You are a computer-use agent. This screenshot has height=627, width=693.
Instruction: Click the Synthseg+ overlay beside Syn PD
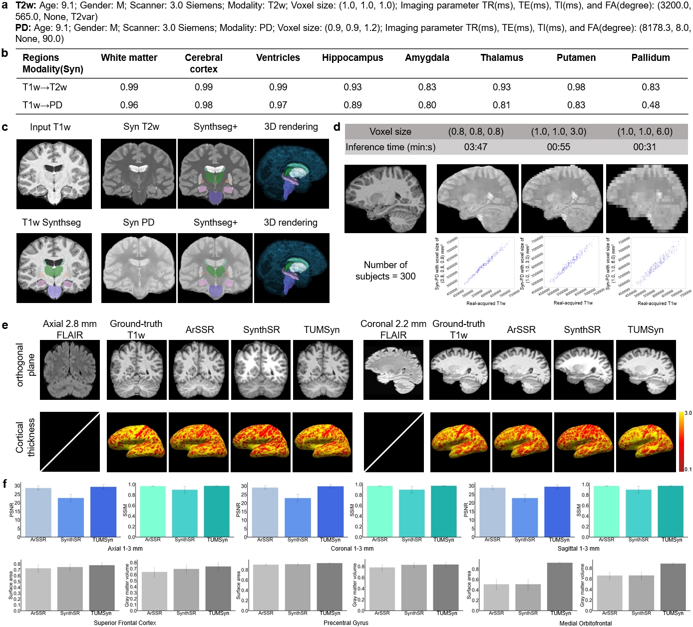click(215, 268)
